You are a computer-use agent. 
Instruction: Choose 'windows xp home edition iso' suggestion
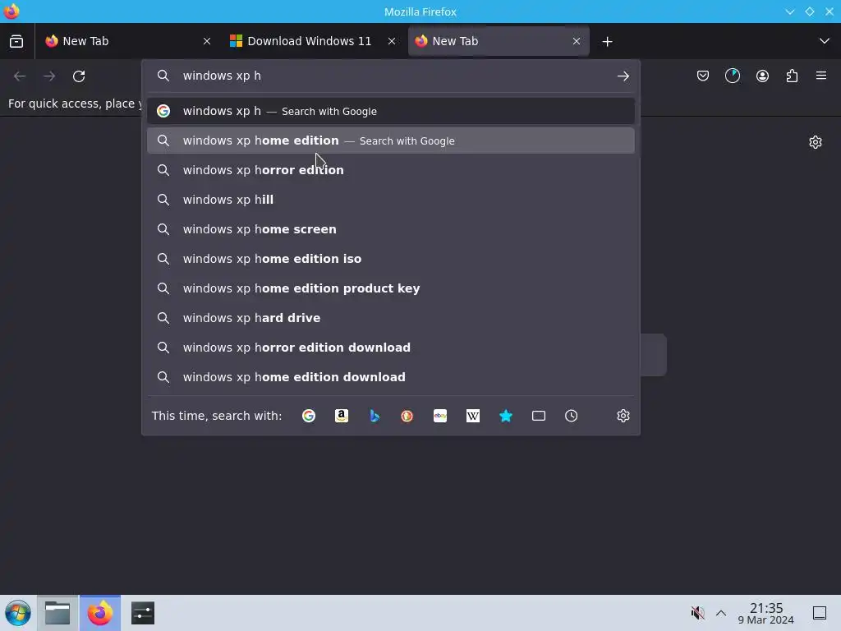coord(390,259)
